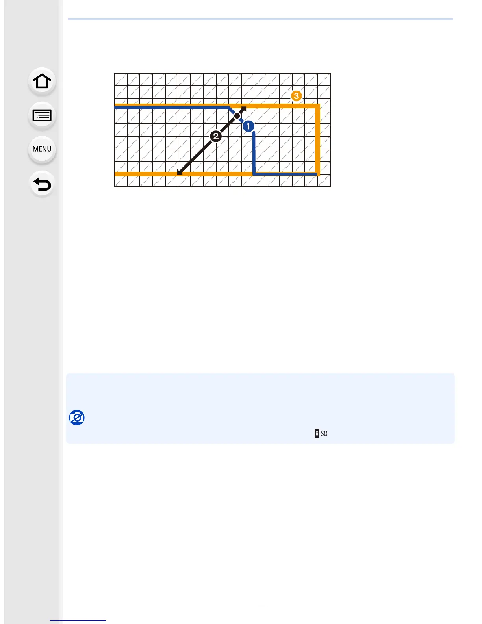Click the lower arrowhead of diagonal arrow
This screenshot has height=624, width=482.
click(180, 172)
